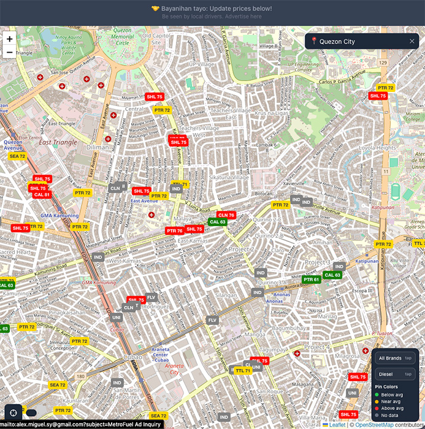
Task: Select the CAL 81 station pin
Action: pyautogui.click(x=42, y=194)
